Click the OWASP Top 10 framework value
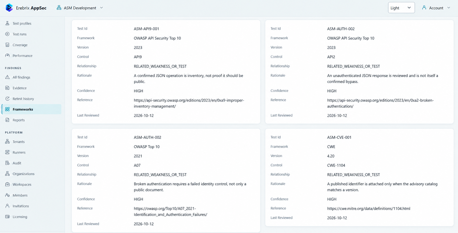The image size is (458, 233). point(147,147)
